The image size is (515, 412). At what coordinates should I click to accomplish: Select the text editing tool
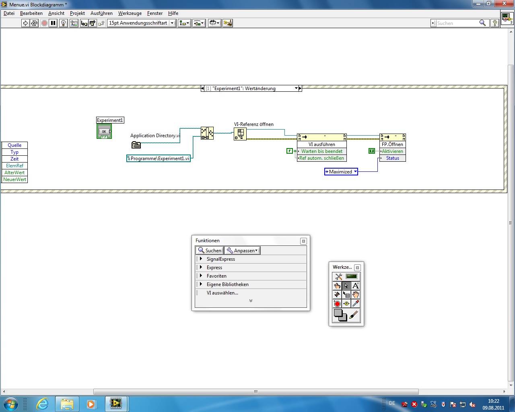point(355,286)
